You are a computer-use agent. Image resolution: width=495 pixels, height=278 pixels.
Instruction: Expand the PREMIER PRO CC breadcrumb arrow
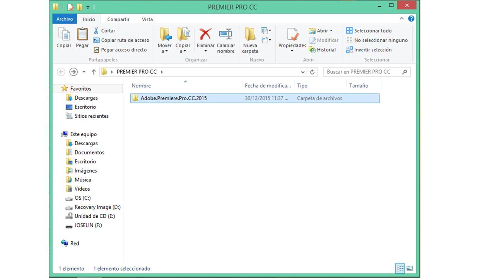(x=162, y=72)
